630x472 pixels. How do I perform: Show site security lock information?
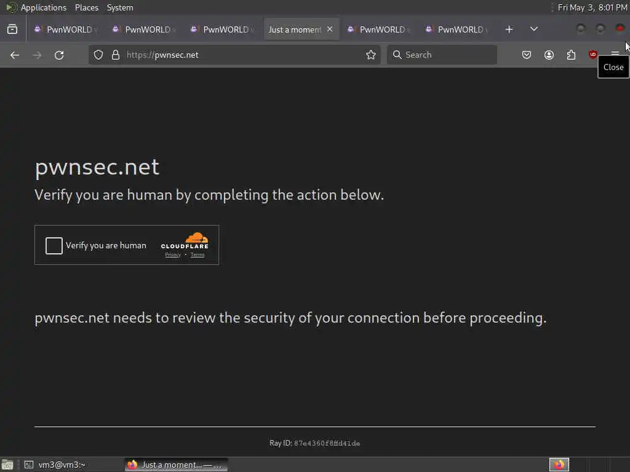point(116,55)
